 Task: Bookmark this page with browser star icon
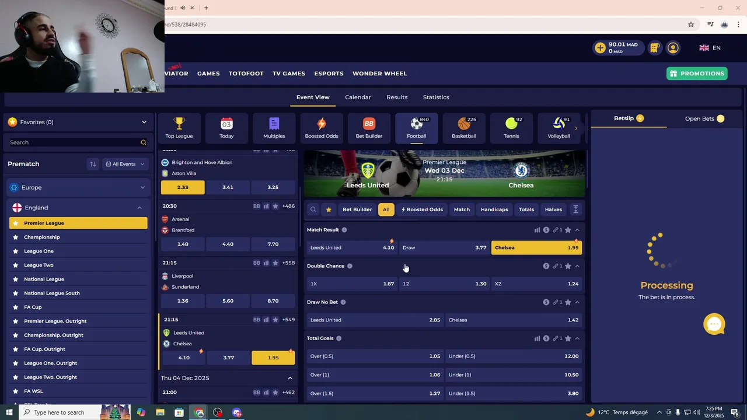[x=691, y=24]
